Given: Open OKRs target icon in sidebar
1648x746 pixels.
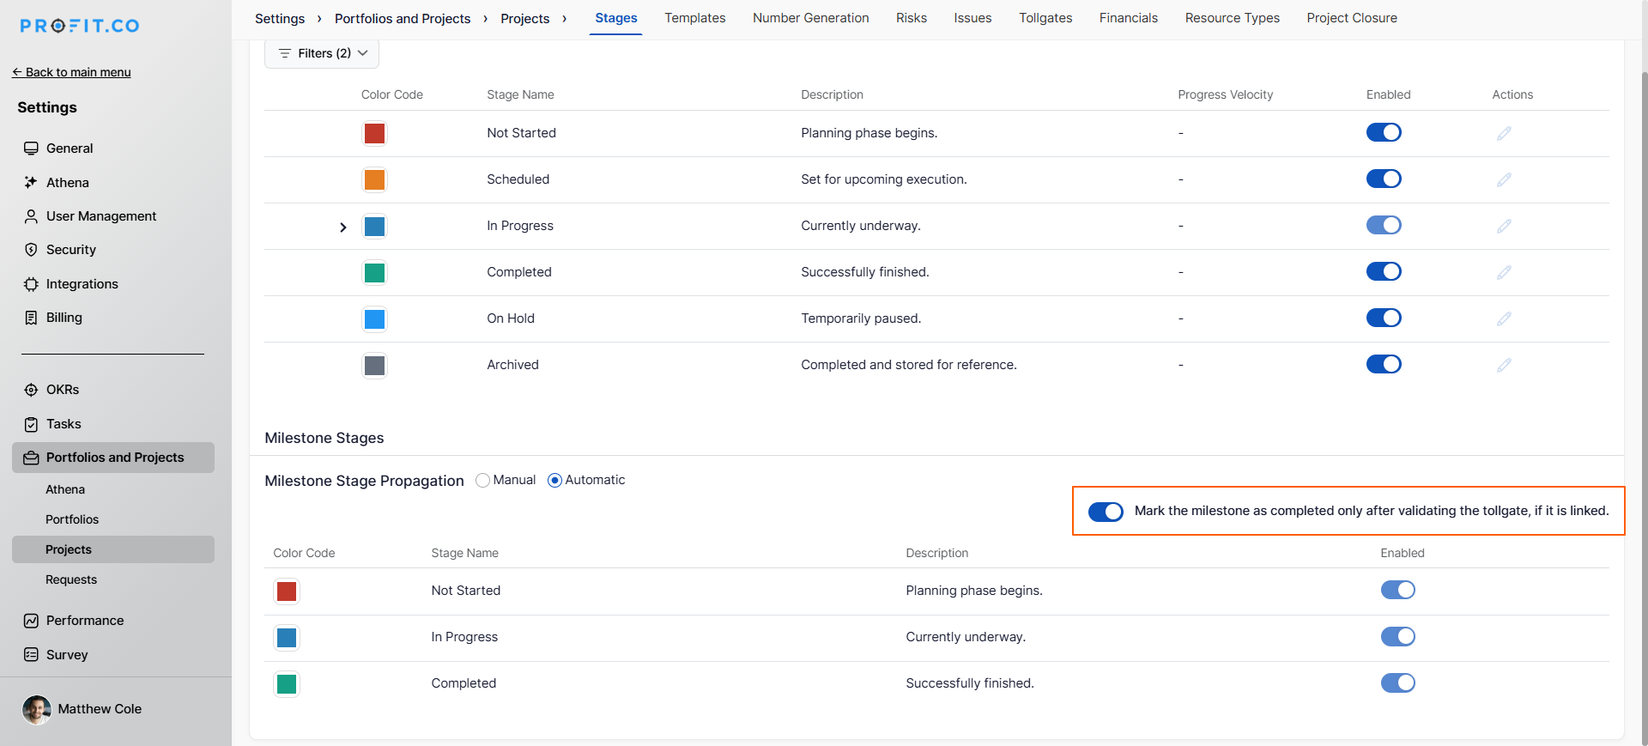Looking at the screenshot, I should tap(31, 390).
